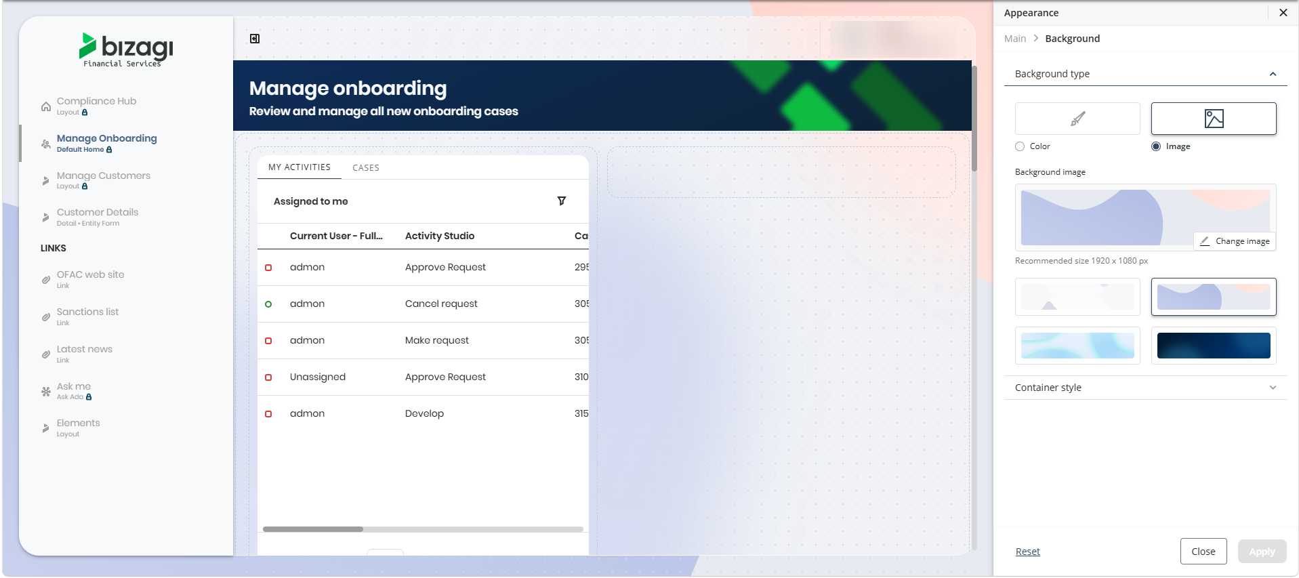The width and height of the screenshot is (1299, 578).
Task: Choose the light blue gradient background thumbnail
Action: coord(1077,346)
